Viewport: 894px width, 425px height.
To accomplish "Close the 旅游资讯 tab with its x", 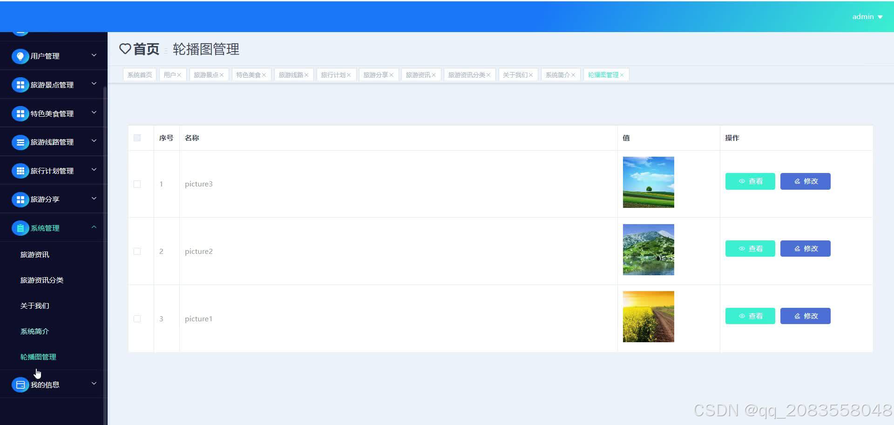I will pos(434,75).
